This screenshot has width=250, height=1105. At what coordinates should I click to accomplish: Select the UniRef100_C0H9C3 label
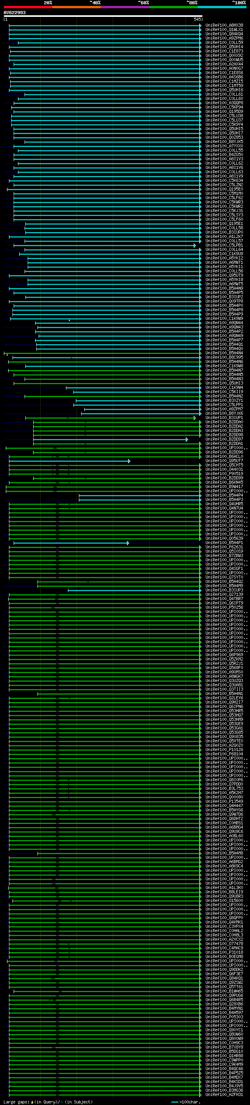pos(224,1043)
